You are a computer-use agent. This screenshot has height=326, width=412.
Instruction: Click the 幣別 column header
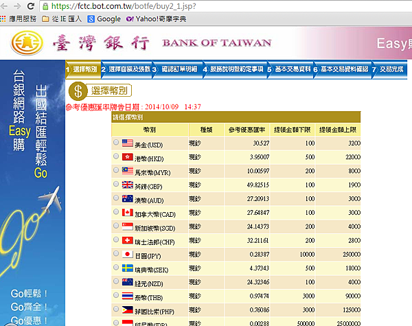click(x=150, y=130)
